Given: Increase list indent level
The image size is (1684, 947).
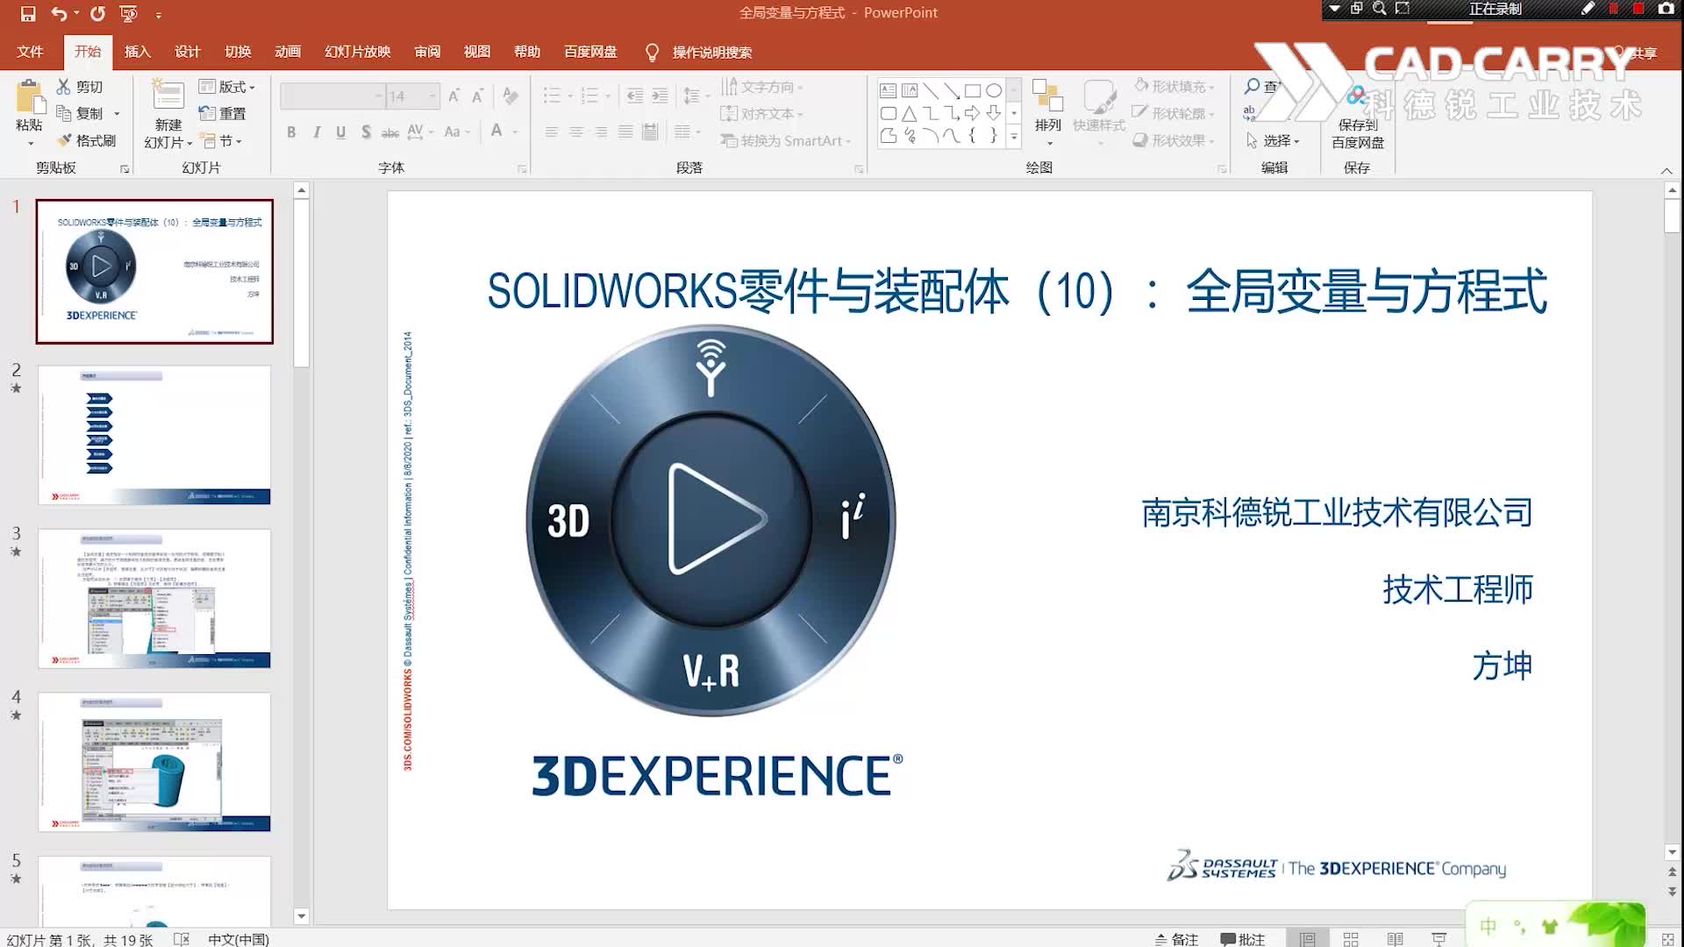Looking at the screenshot, I should (x=660, y=96).
